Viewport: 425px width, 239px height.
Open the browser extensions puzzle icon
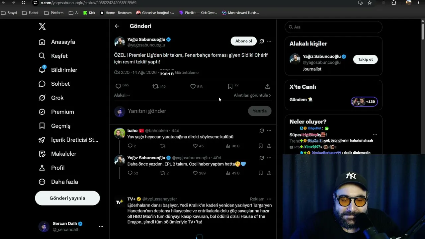click(394, 3)
